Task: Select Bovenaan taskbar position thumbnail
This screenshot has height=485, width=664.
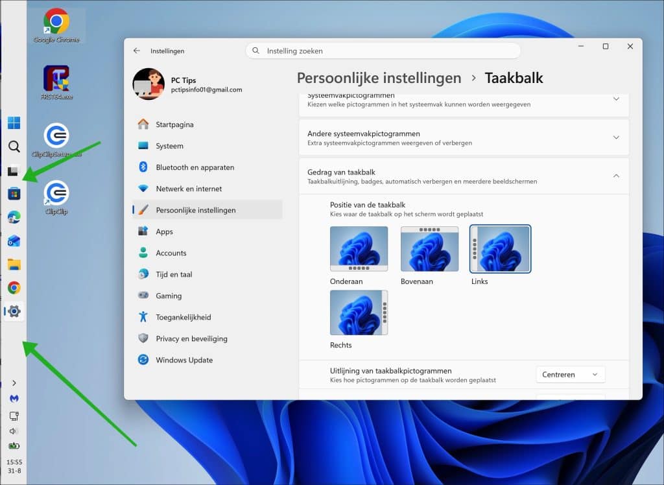Action: (429, 248)
